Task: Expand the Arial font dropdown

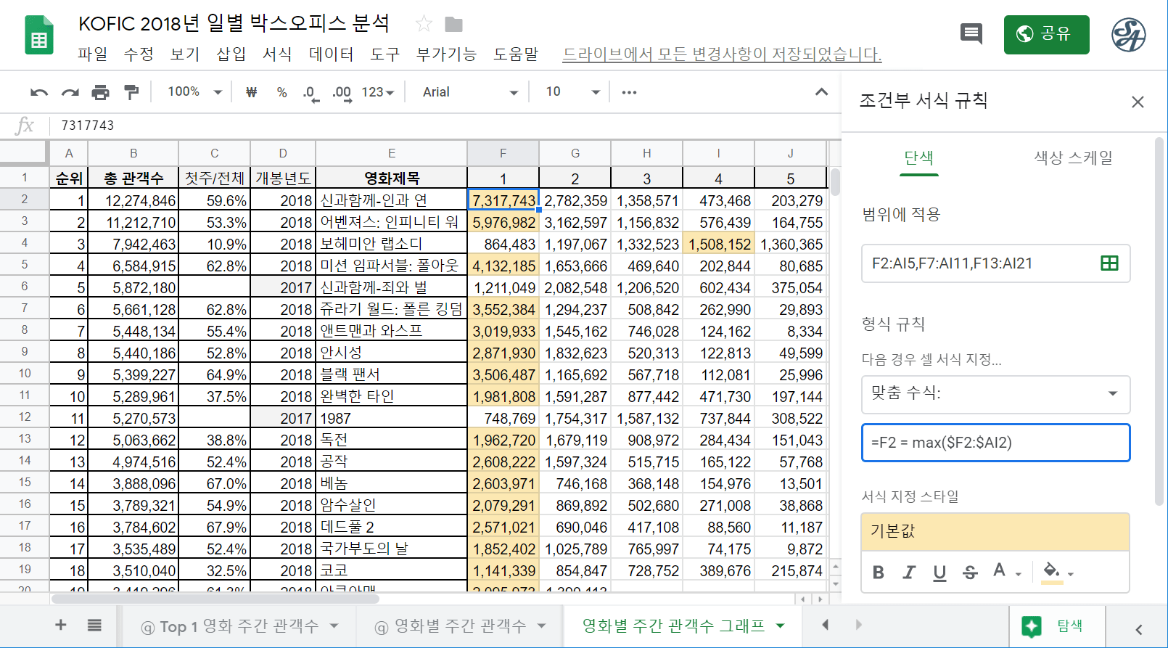Action: [x=470, y=92]
